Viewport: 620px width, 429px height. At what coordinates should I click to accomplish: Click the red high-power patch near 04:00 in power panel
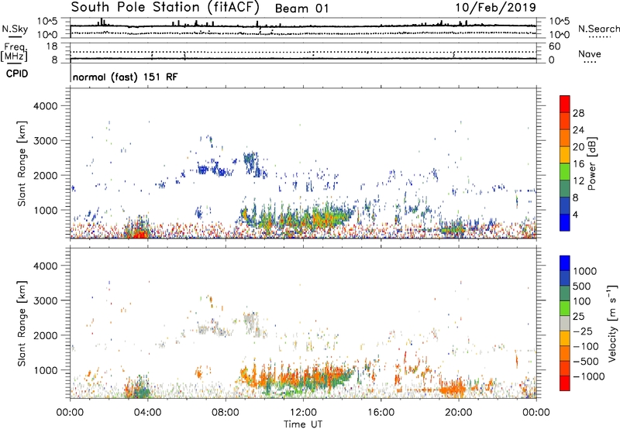coord(139,233)
